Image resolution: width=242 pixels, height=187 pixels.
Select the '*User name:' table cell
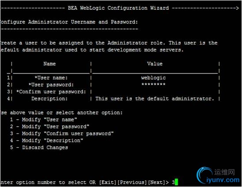pos(51,78)
